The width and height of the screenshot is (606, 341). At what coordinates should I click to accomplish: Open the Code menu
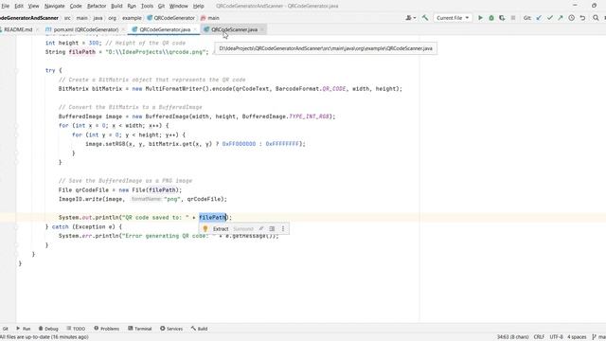coord(76,6)
